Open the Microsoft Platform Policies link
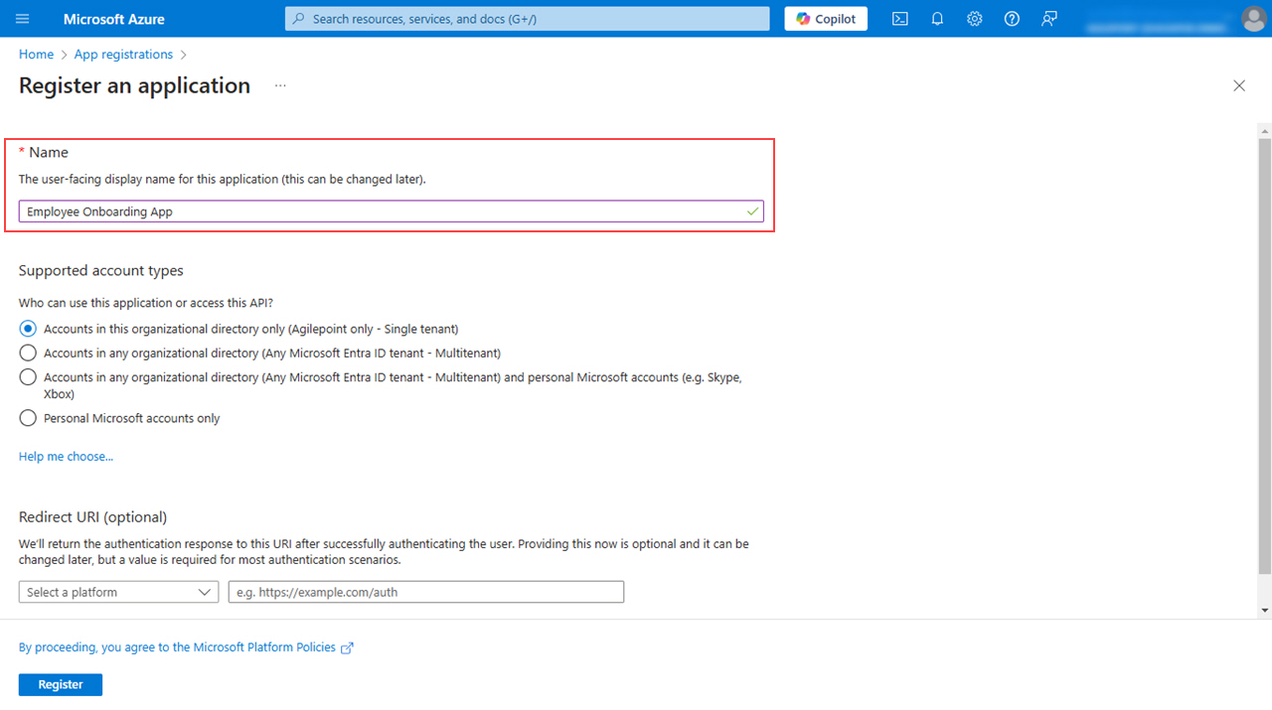1272x710 pixels. coord(179,647)
